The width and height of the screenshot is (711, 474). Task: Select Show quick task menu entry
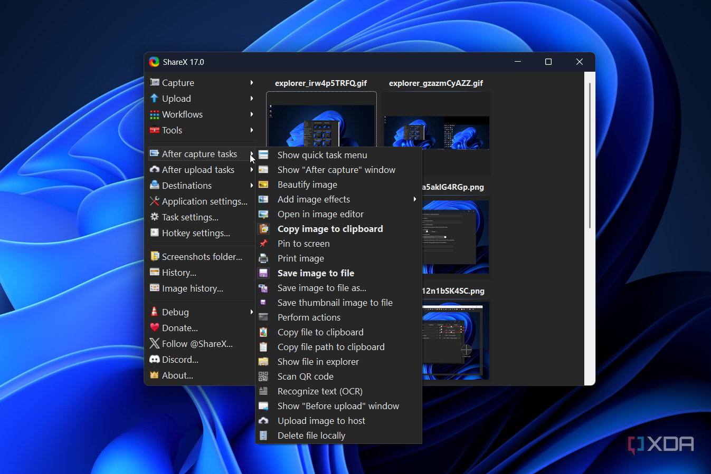[322, 155]
